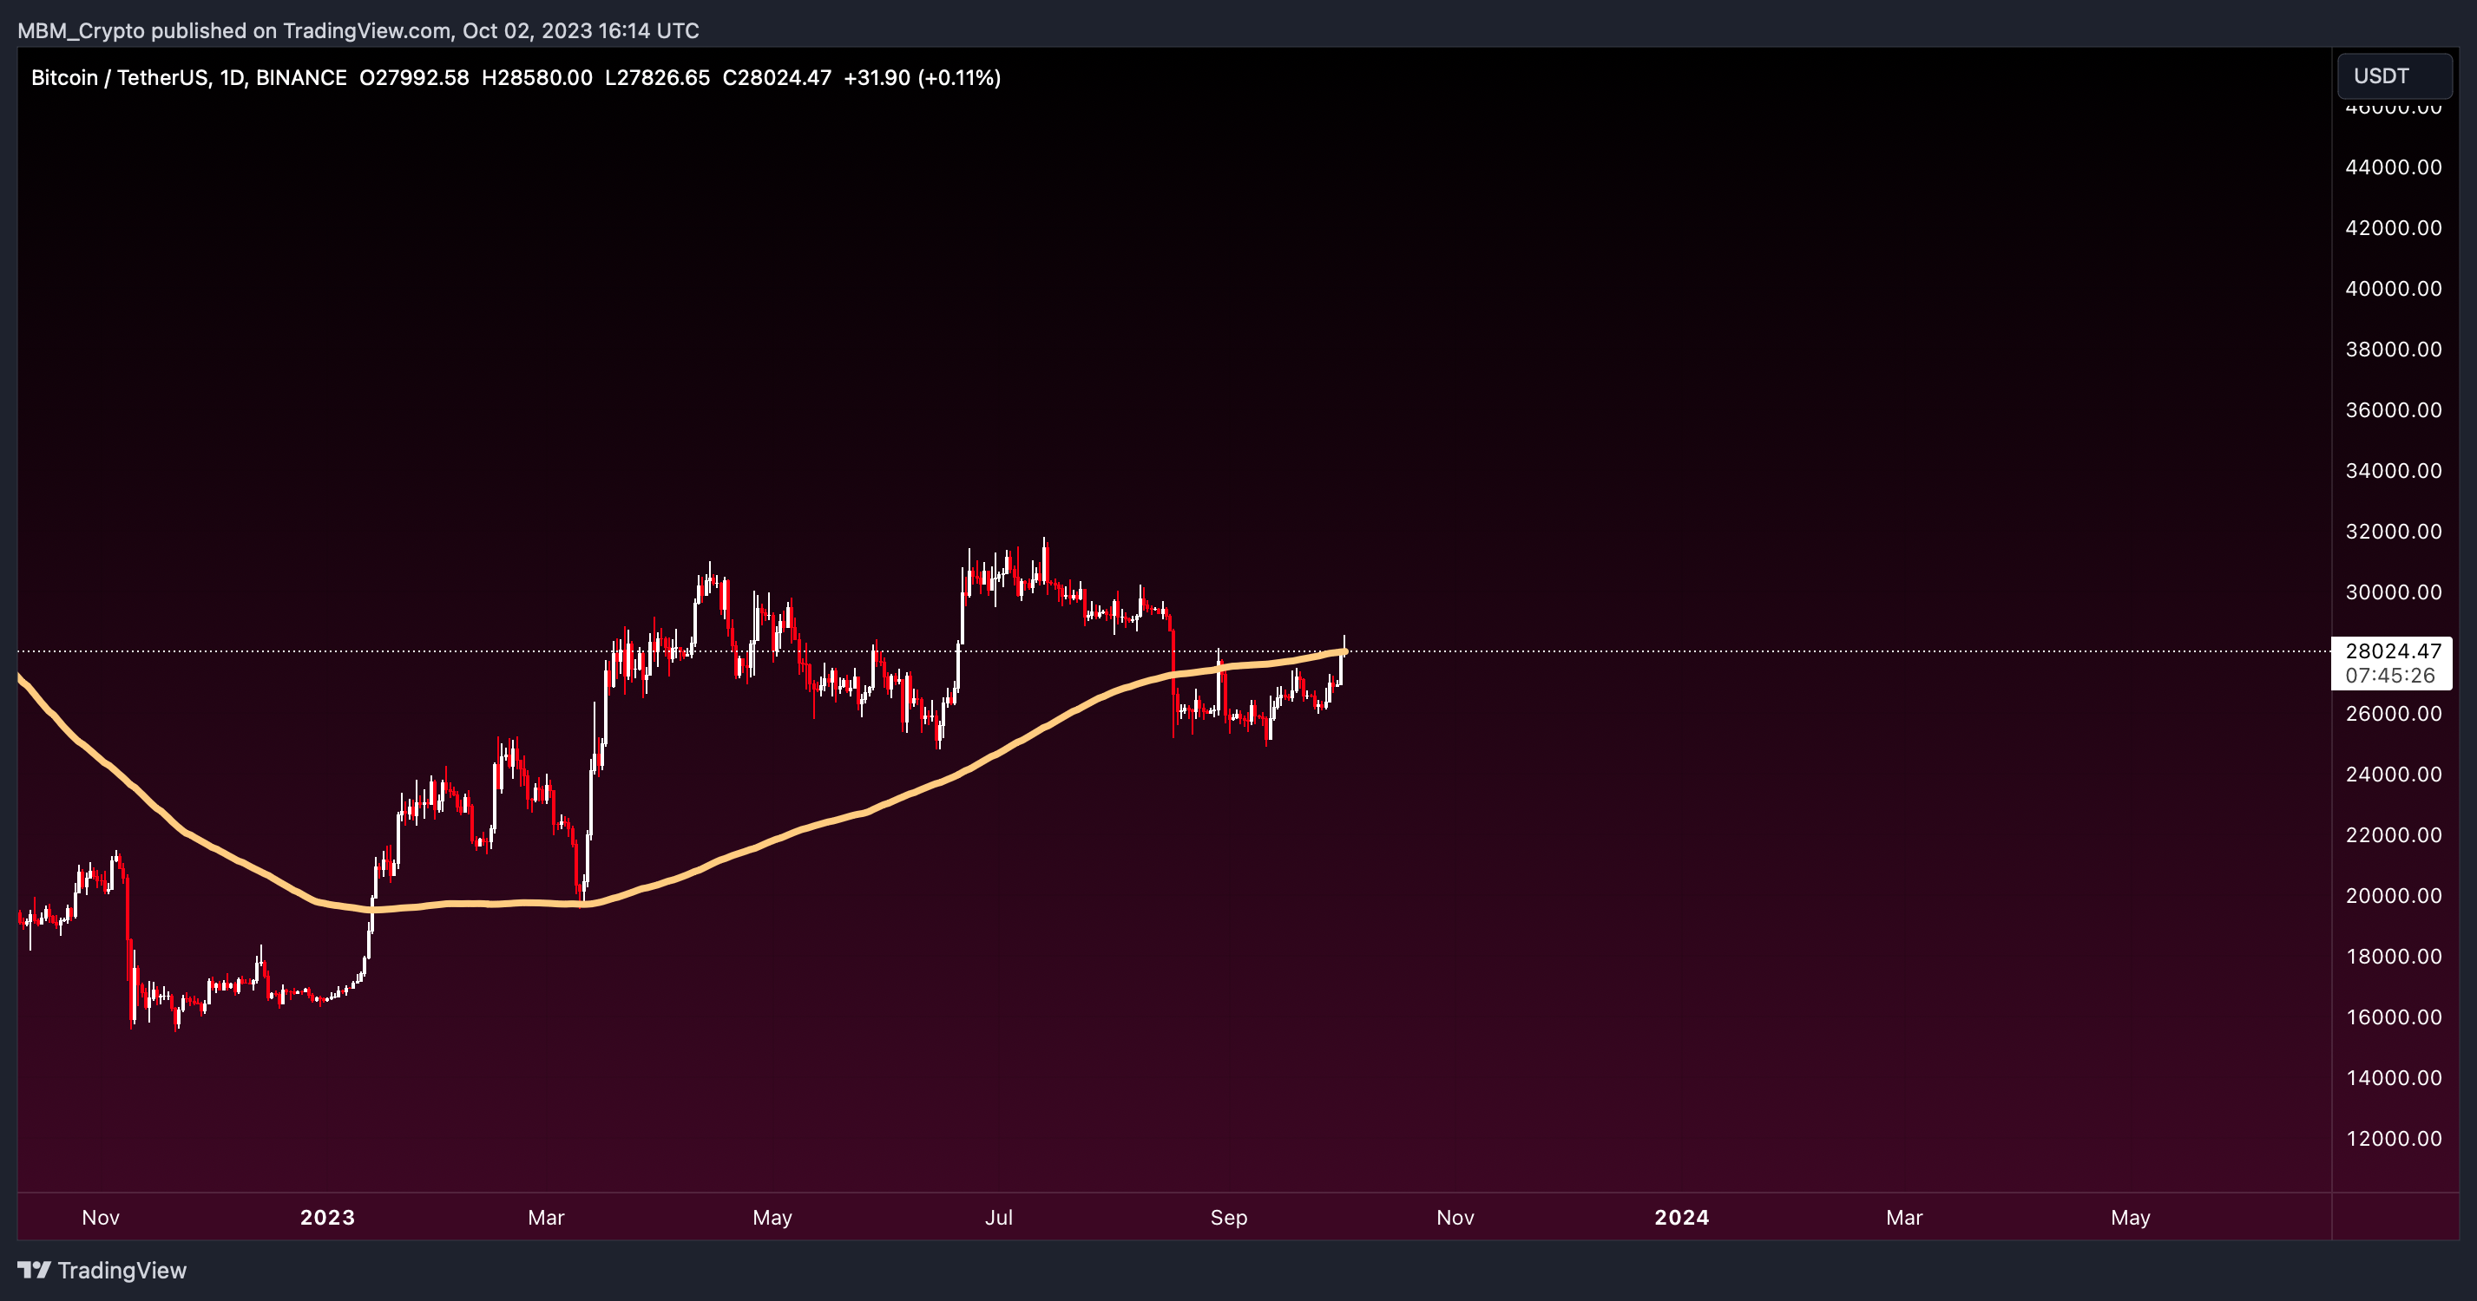
Task: Click the 38000.00 price axis label
Action: click(x=2394, y=349)
